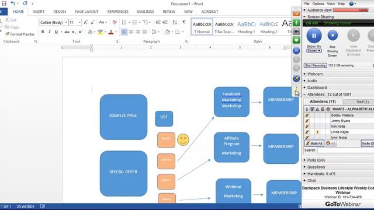Switch to the Staff (1) tab

point(362,102)
